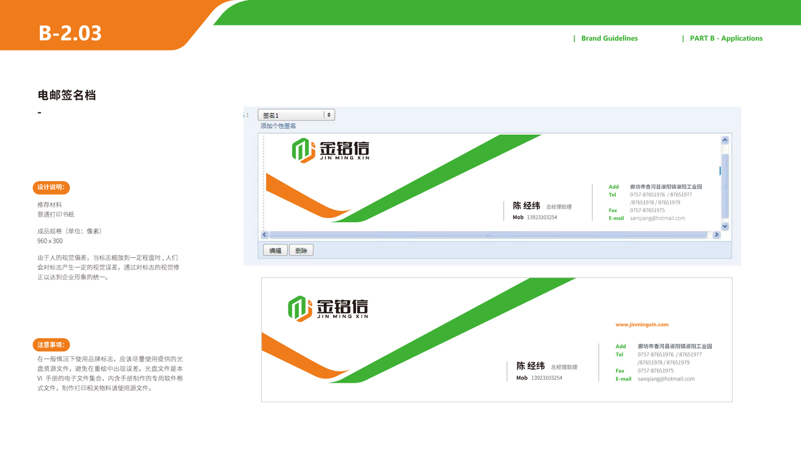Click sanqiang@hotmail.com in the standalone signature sample
The height and width of the screenshot is (450, 801).
point(666,379)
